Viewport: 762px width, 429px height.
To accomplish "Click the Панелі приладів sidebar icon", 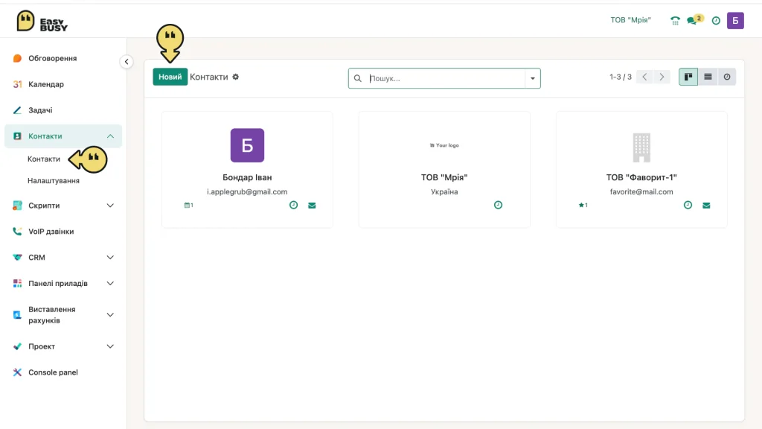I will pos(18,284).
